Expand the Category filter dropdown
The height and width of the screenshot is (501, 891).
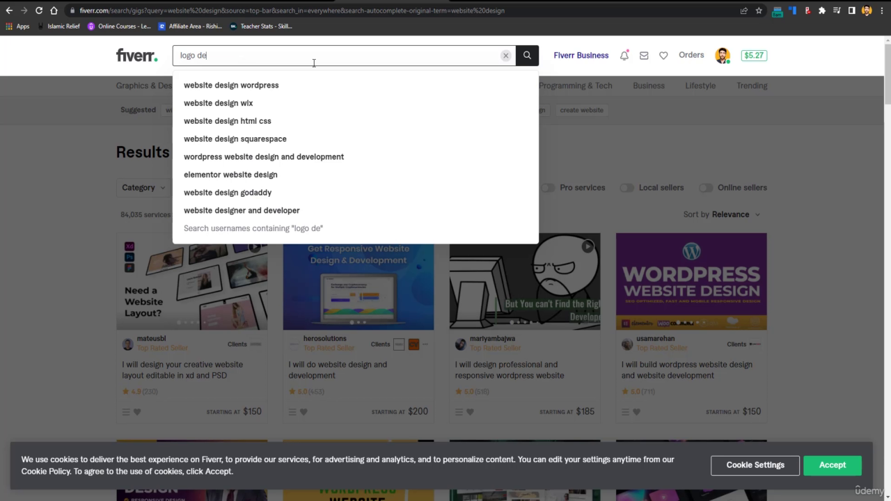pyautogui.click(x=143, y=188)
